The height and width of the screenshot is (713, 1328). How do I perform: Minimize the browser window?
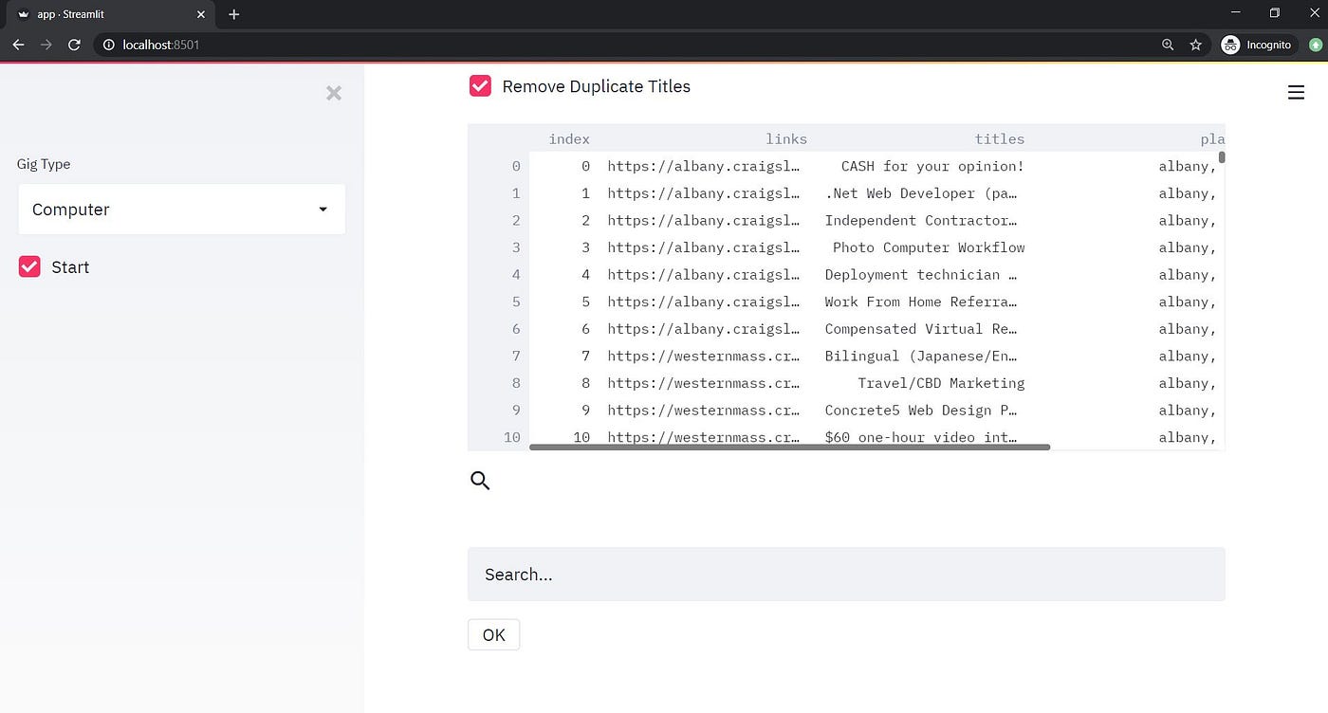point(1235,13)
